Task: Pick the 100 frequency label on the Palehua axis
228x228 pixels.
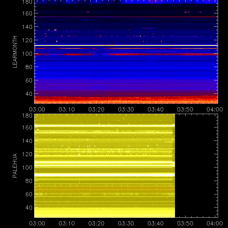Action: point(27,168)
